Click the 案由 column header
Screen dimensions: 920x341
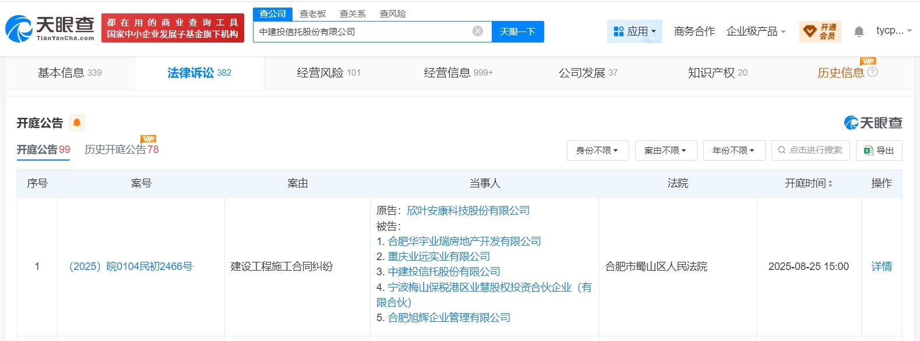point(297,183)
